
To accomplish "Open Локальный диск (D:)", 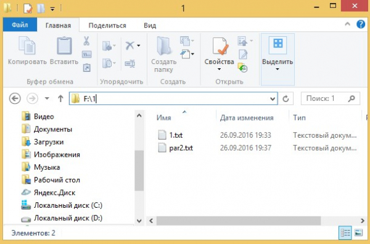I will pos(68,218).
